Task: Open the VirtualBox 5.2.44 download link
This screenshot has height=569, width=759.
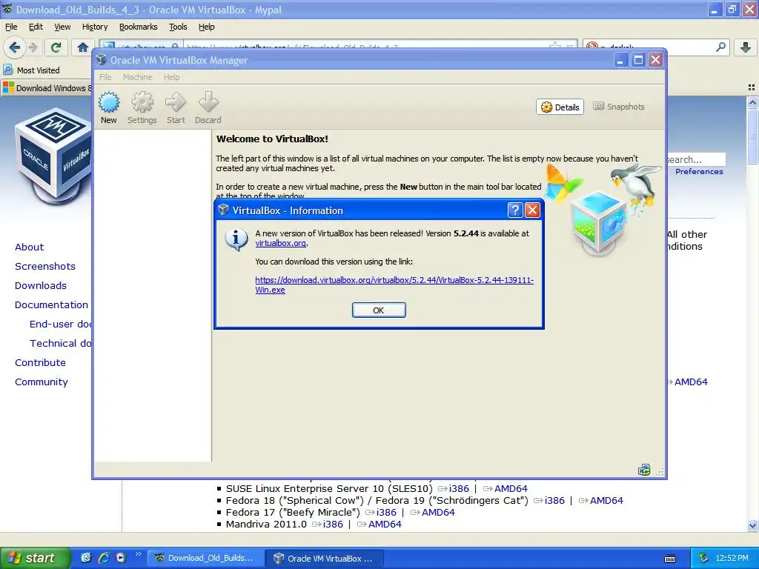Action: tap(394, 285)
